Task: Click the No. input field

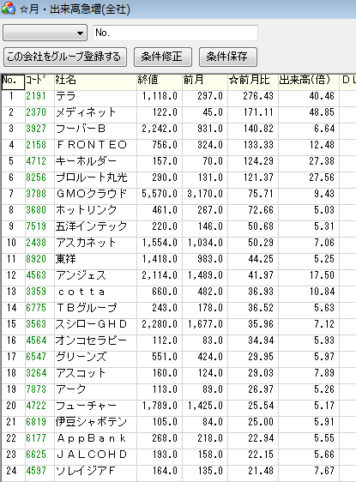Action: click(x=175, y=33)
